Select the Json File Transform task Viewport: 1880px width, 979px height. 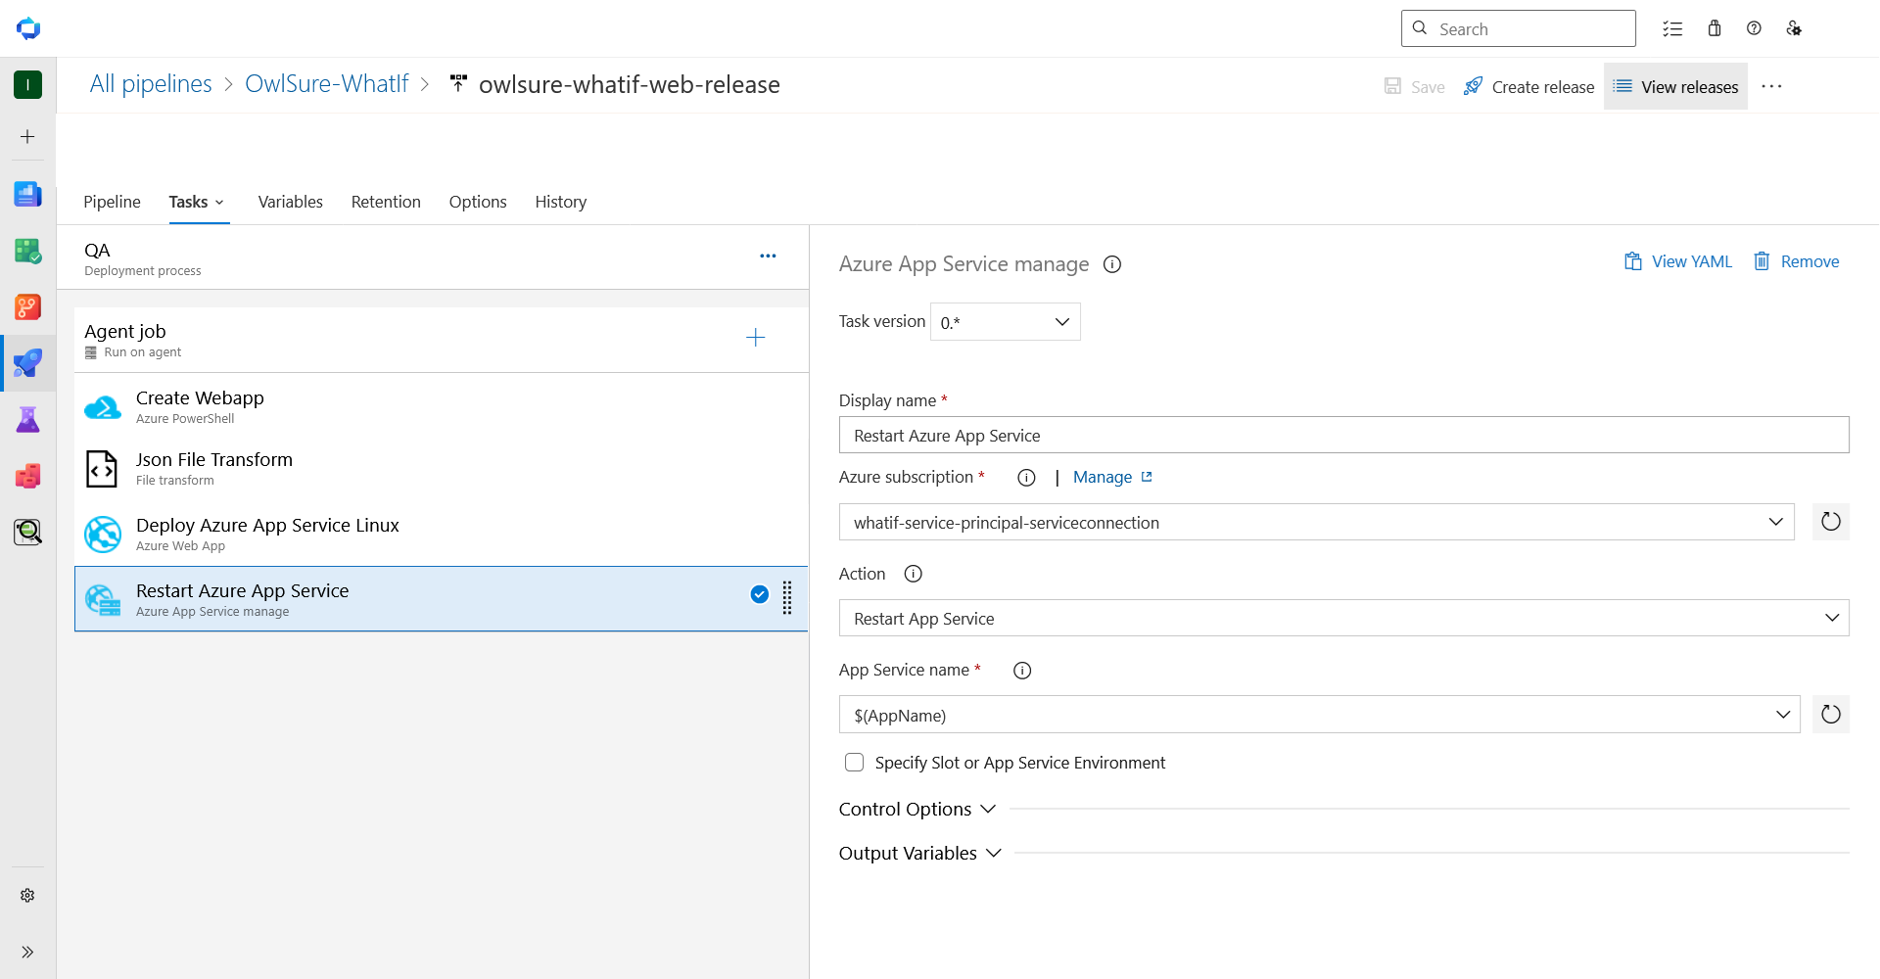(x=442, y=469)
